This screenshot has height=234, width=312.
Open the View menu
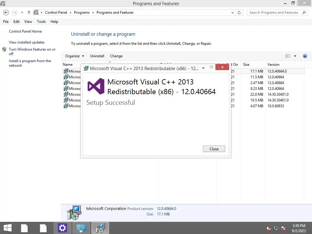(x=28, y=22)
